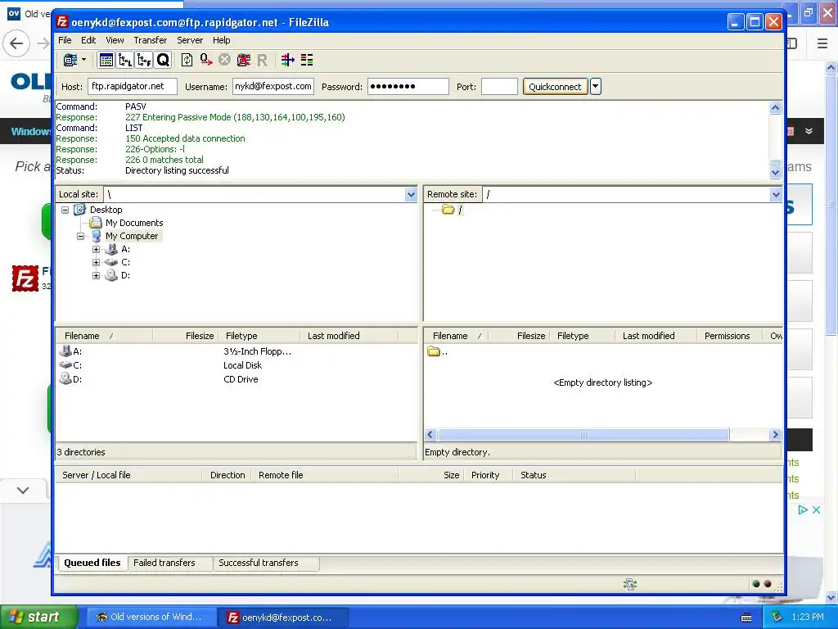Screen dimensions: 838x629
Task: Click the browser back arrow behind FileZilla
Action: 16,43
